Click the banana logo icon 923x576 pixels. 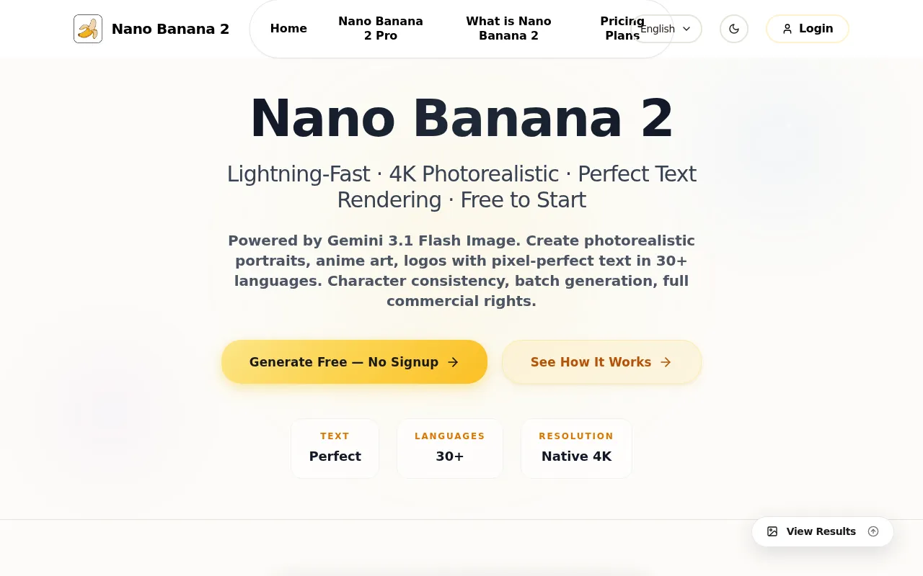(87, 29)
